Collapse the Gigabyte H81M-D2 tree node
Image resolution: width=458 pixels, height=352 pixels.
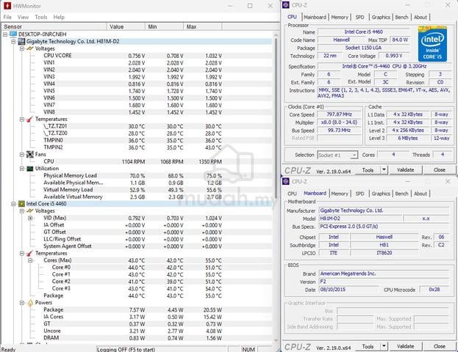(x=13, y=42)
